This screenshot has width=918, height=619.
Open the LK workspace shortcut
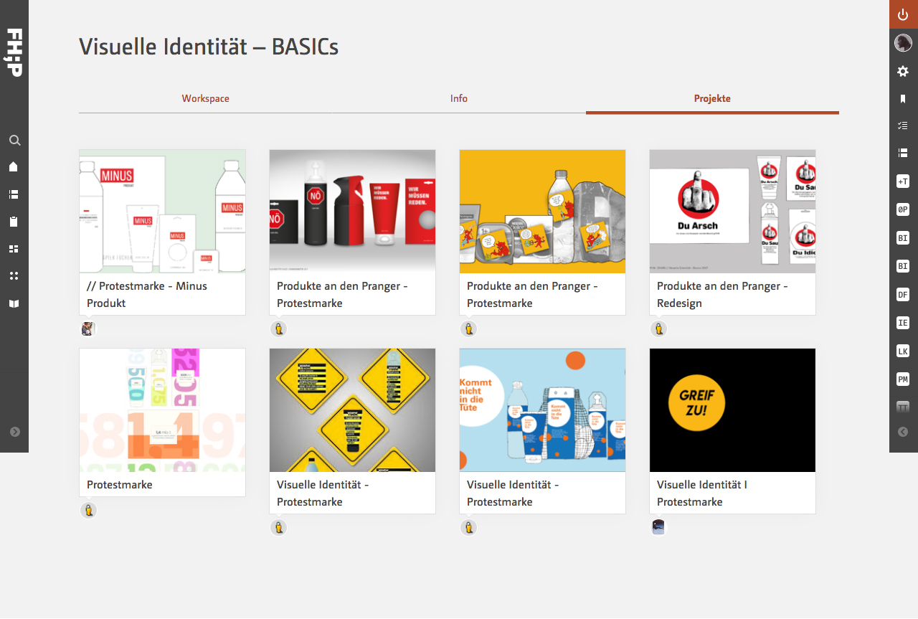[903, 351]
